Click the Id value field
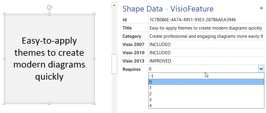The width and height of the screenshot is (267, 113). pyautogui.click(x=206, y=20)
